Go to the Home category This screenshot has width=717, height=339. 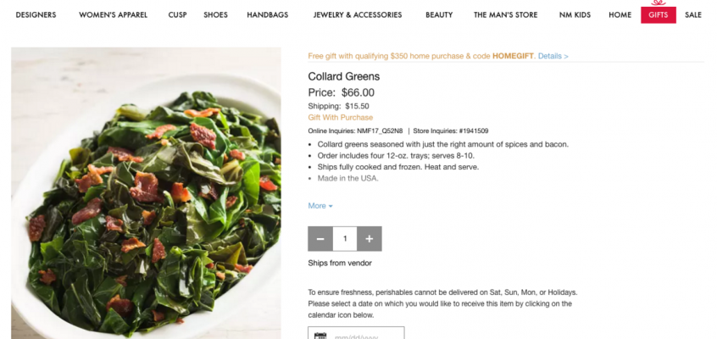click(x=620, y=15)
